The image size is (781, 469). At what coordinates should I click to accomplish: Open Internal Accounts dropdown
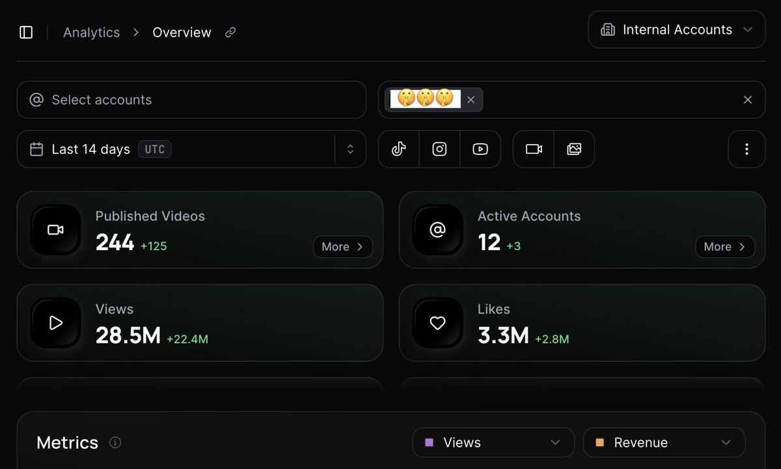[x=676, y=29]
